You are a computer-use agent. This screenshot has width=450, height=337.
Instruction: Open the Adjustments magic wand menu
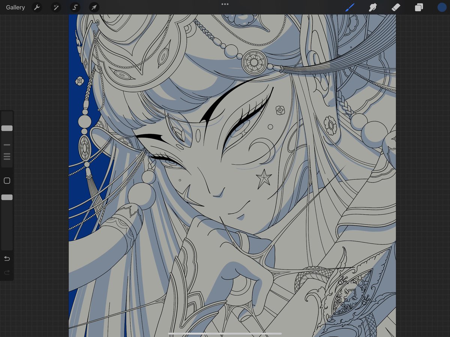pyautogui.click(x=56, y=7)
